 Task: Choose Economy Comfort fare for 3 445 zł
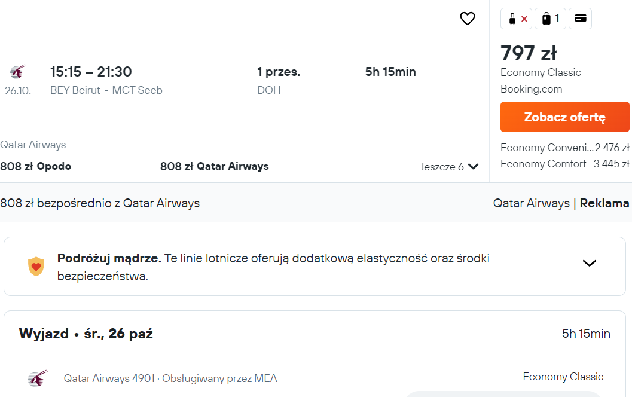click(x=564, y=164)
